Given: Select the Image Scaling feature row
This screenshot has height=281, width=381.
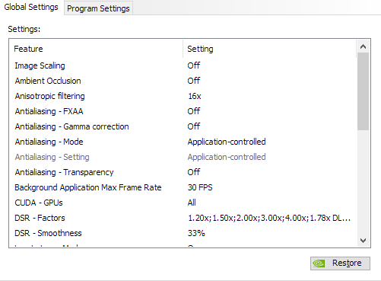Looking at the screenshot, I should click(183, 65).
